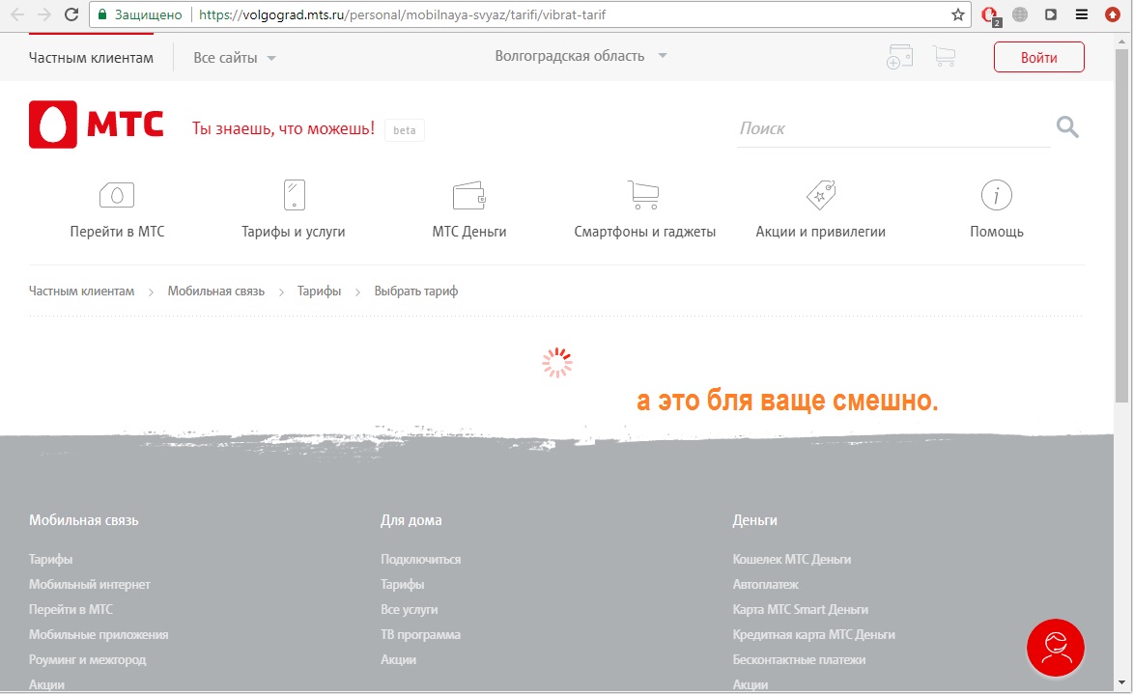Open footer Все услуги link
This screenshot has width=1133, height=694.
pos(409,609)
